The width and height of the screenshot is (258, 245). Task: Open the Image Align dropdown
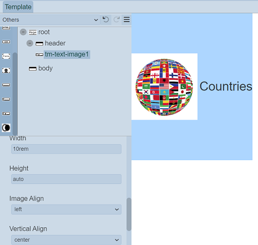click(66, 210)
